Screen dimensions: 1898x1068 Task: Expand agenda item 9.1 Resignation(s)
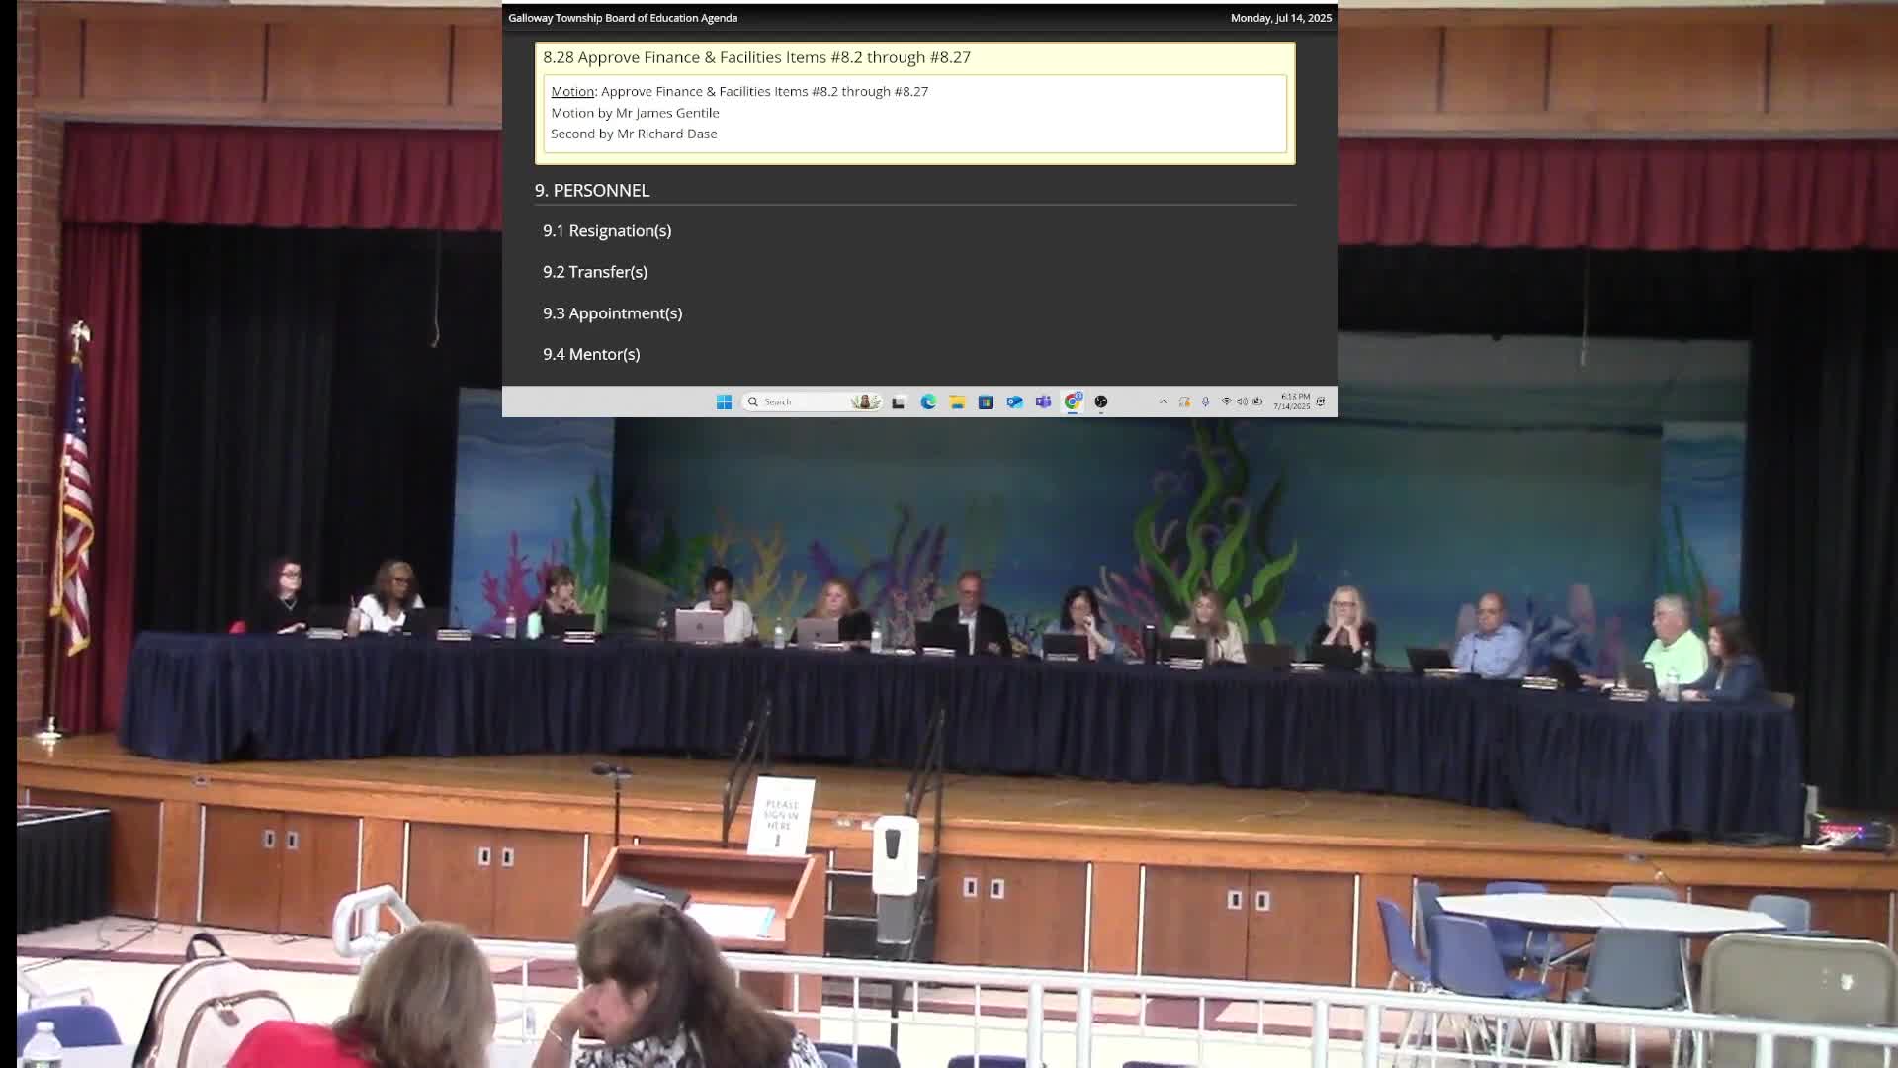click(x=607, y=230)
